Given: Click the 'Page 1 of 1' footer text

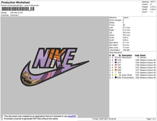Looking at the screenshot, I should 151,119.
